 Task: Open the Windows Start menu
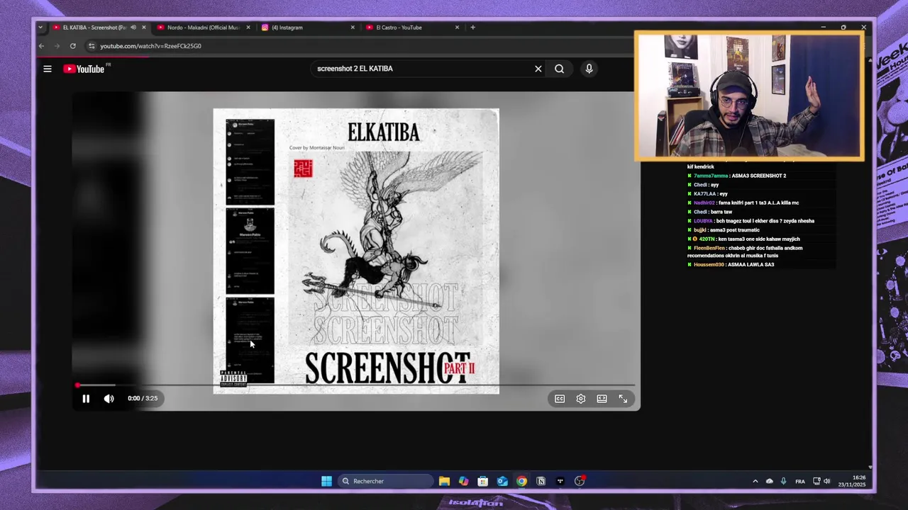coord(326,481)
